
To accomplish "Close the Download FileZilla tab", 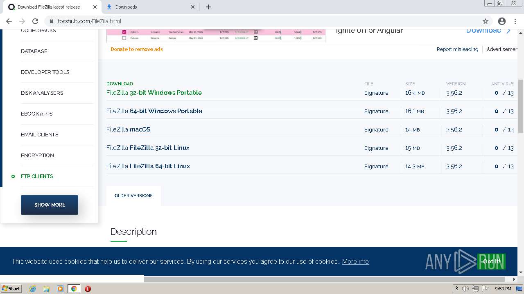I will (x=95, y=7).
